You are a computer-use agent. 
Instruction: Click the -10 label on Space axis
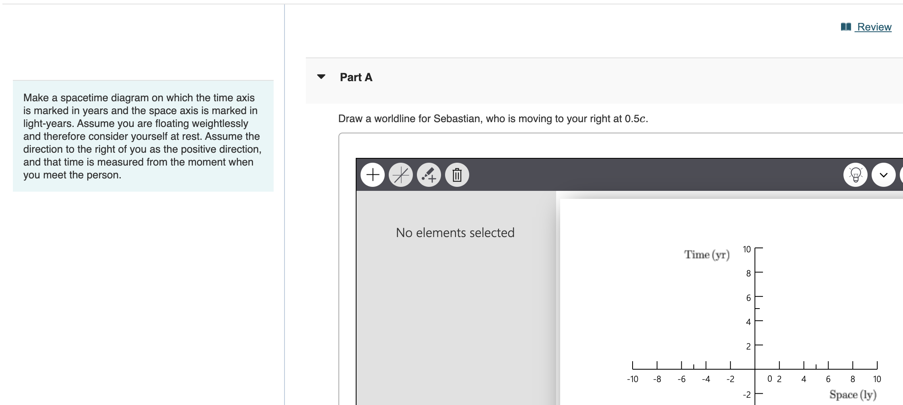(633, 379)
